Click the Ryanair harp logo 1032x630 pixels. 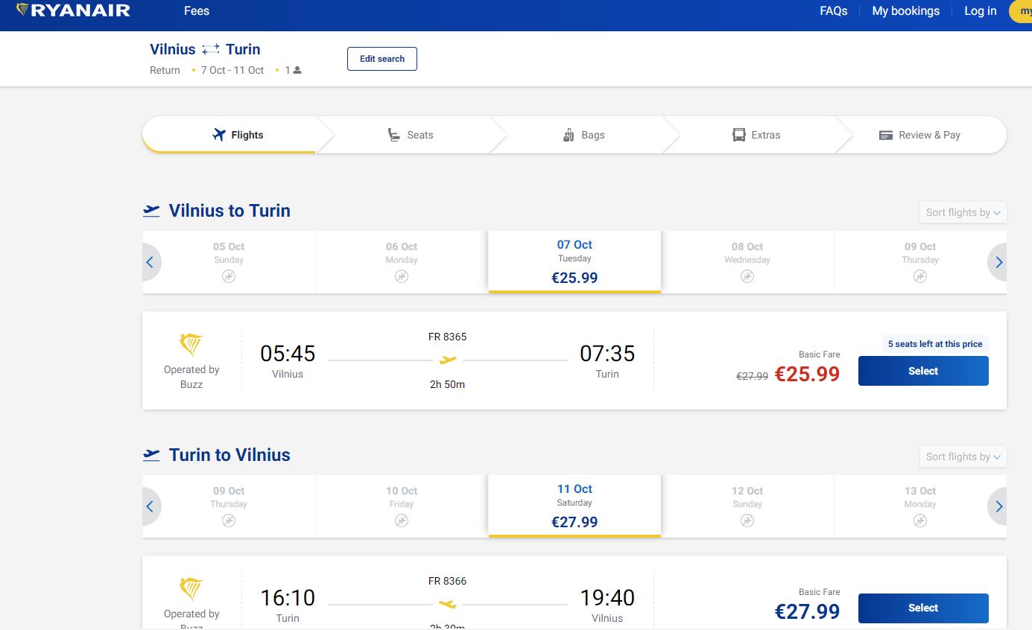22,10
